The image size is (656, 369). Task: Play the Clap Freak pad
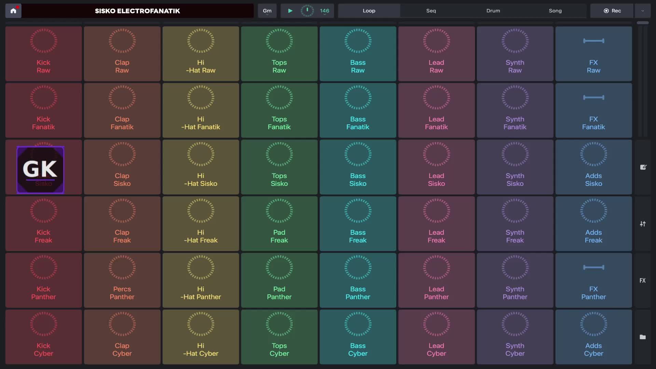tap(122, 224)
